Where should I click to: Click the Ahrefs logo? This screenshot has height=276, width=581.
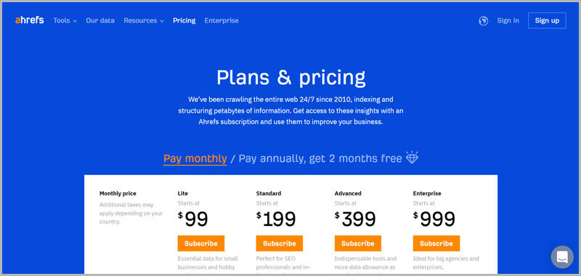(x=29, y=20)
